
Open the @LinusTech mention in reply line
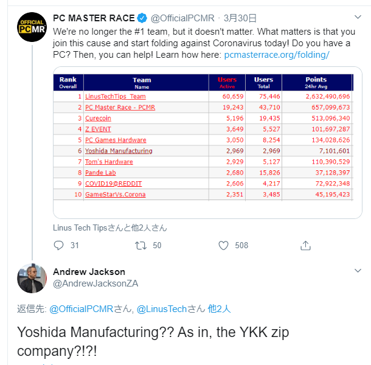pyautogui.click(x=162, y=309)
